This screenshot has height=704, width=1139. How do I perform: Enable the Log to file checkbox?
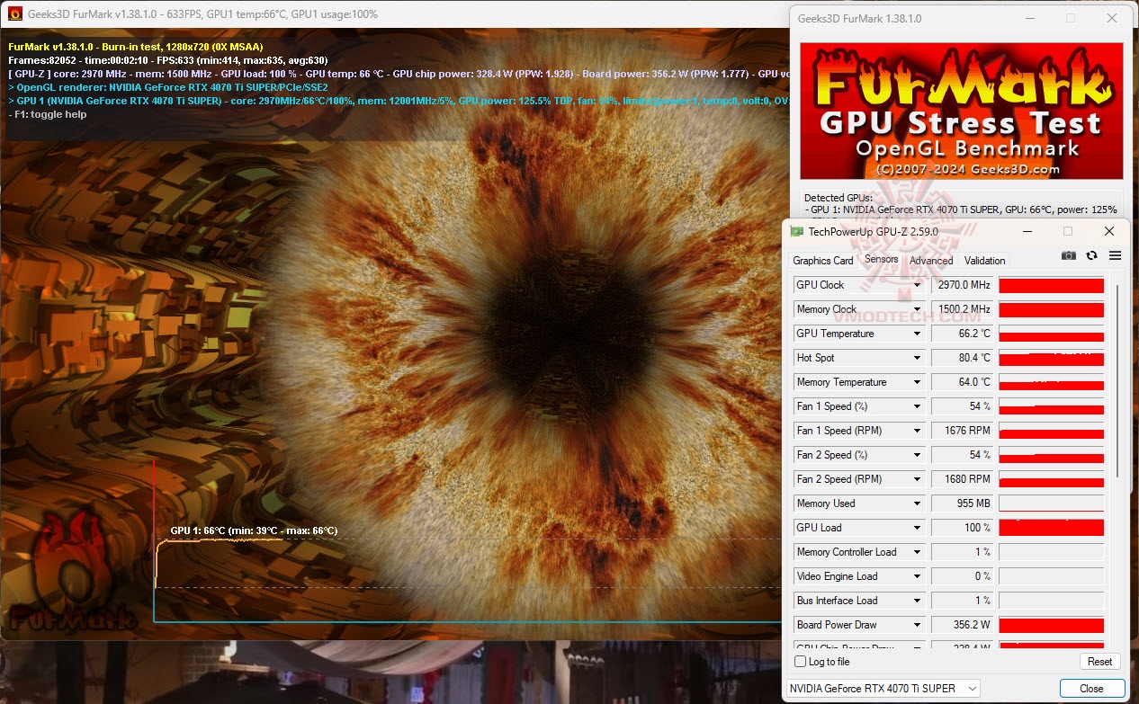801,662
